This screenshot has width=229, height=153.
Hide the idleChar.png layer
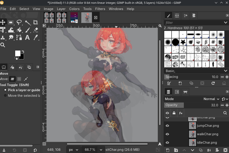(x=167, y=142)
